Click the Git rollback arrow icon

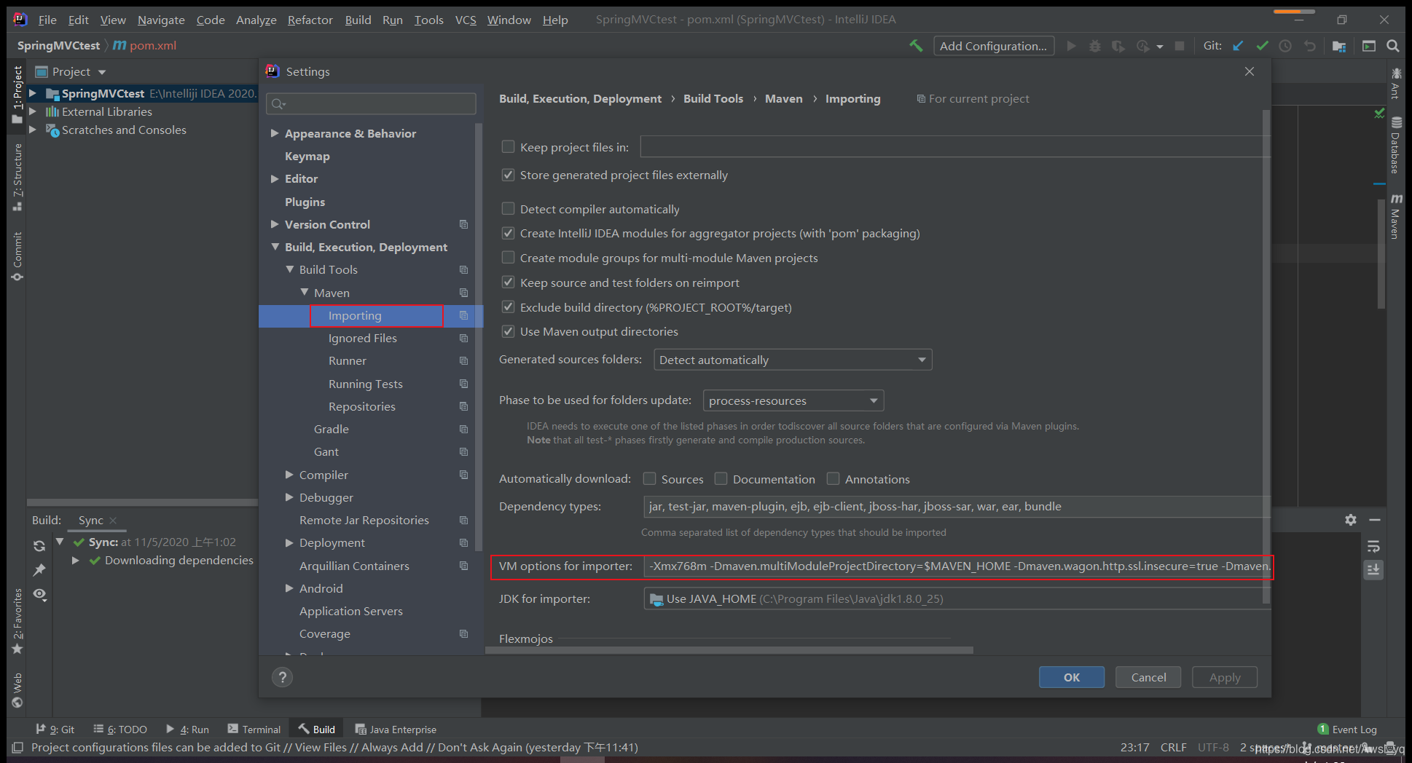point(1310,46)
